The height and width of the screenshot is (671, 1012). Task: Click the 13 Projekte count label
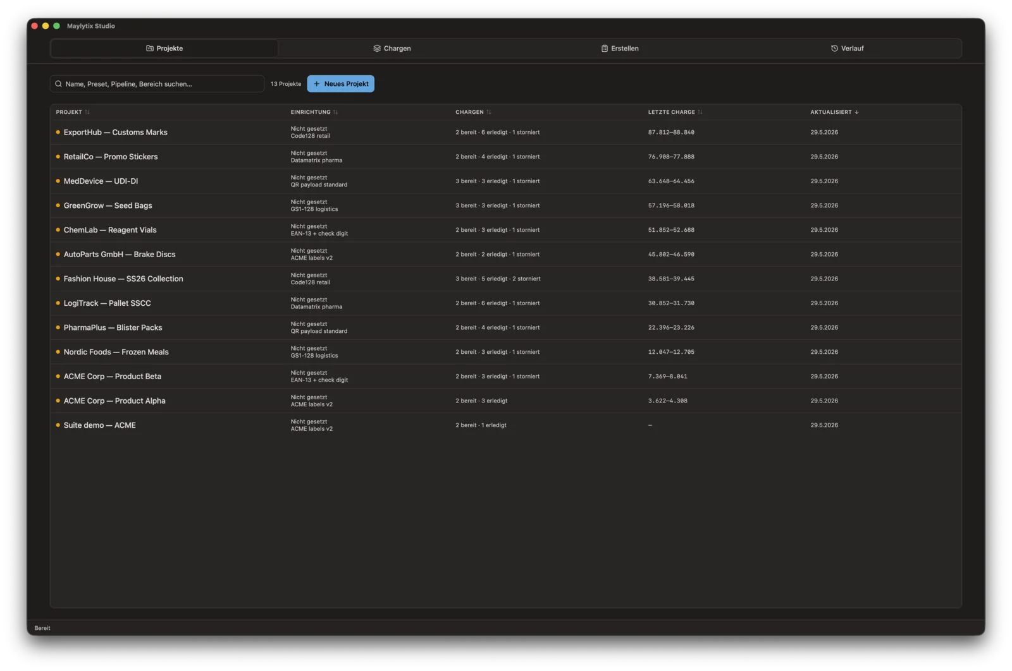point(286,84)
